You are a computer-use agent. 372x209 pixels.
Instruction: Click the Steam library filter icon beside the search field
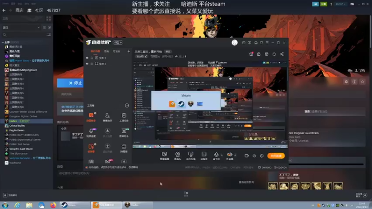(49, 35)
